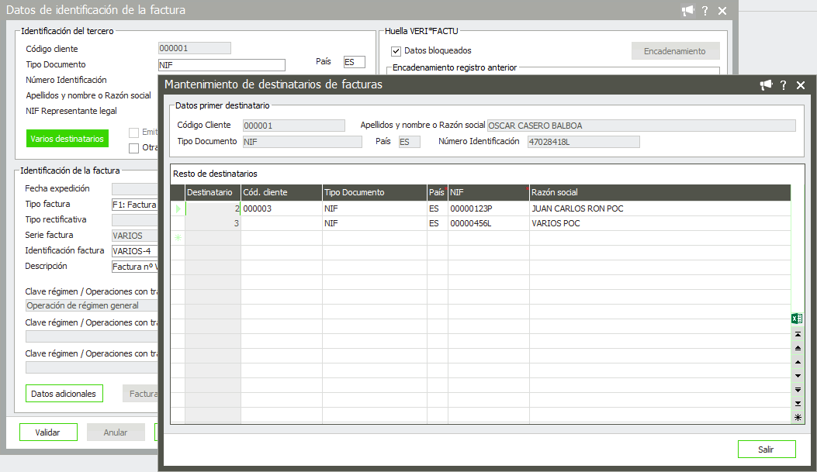Screen dimensions: 817x472
Task: Click the Razón social column header
Action: pos(659,192)
